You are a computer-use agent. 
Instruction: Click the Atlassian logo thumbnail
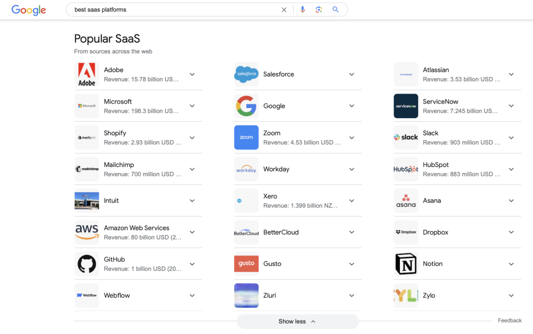[406, 74]
